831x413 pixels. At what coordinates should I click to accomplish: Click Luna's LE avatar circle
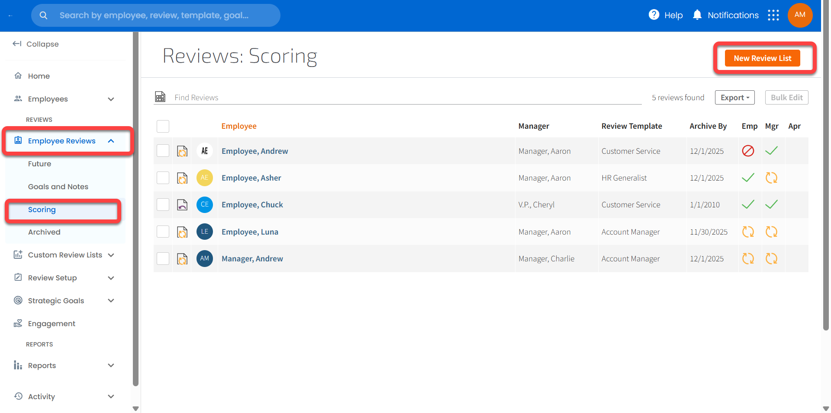tap(204, 232)
